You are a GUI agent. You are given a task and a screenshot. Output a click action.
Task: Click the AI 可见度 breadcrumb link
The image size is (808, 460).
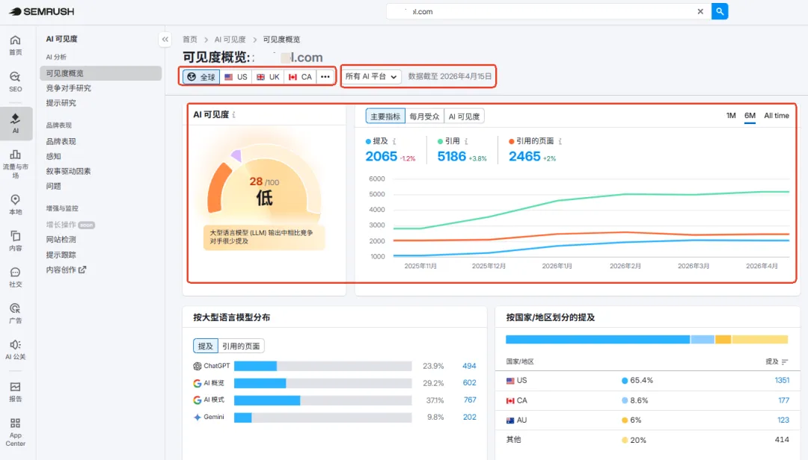(x=230, y=40)
